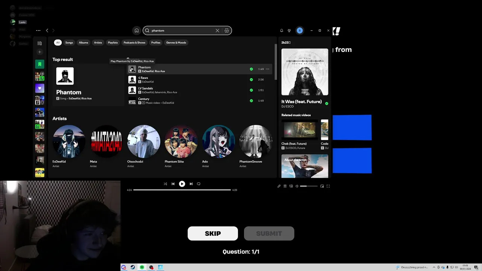Switch to Podcasts & Shows filter
The height and width of the screenshot is (271, 482).
(x=134, y=43)
